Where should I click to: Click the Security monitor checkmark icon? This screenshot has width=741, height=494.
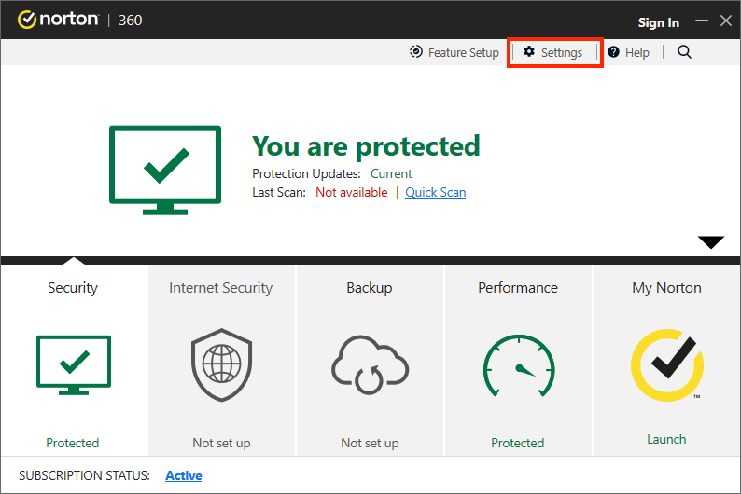coord(73,365)
